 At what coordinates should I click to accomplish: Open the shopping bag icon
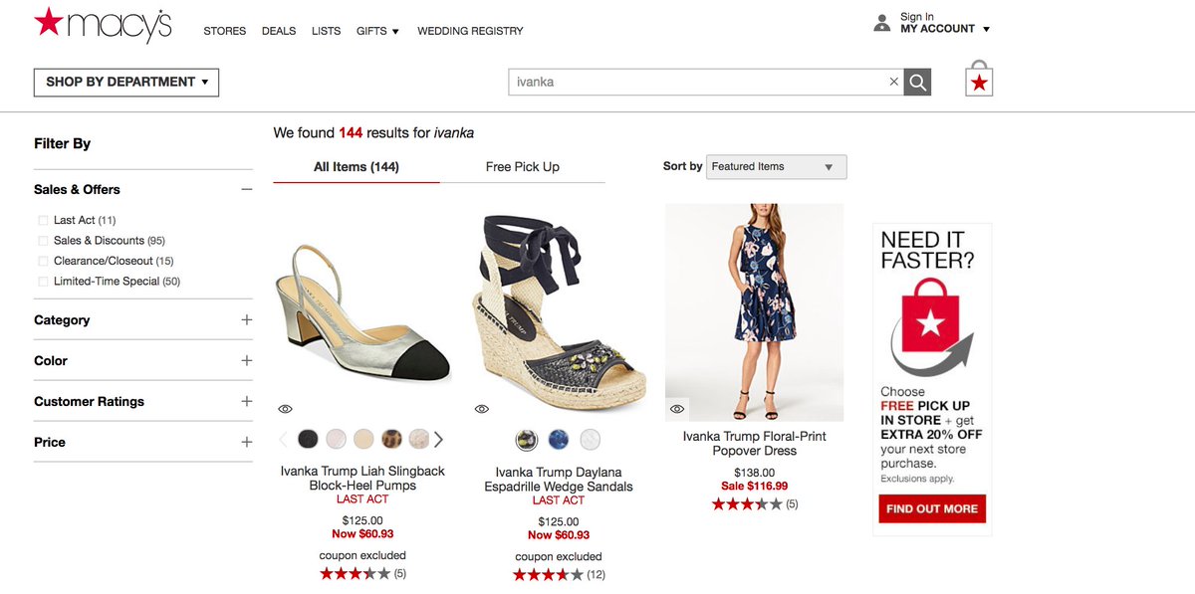[x=979, y=80]
